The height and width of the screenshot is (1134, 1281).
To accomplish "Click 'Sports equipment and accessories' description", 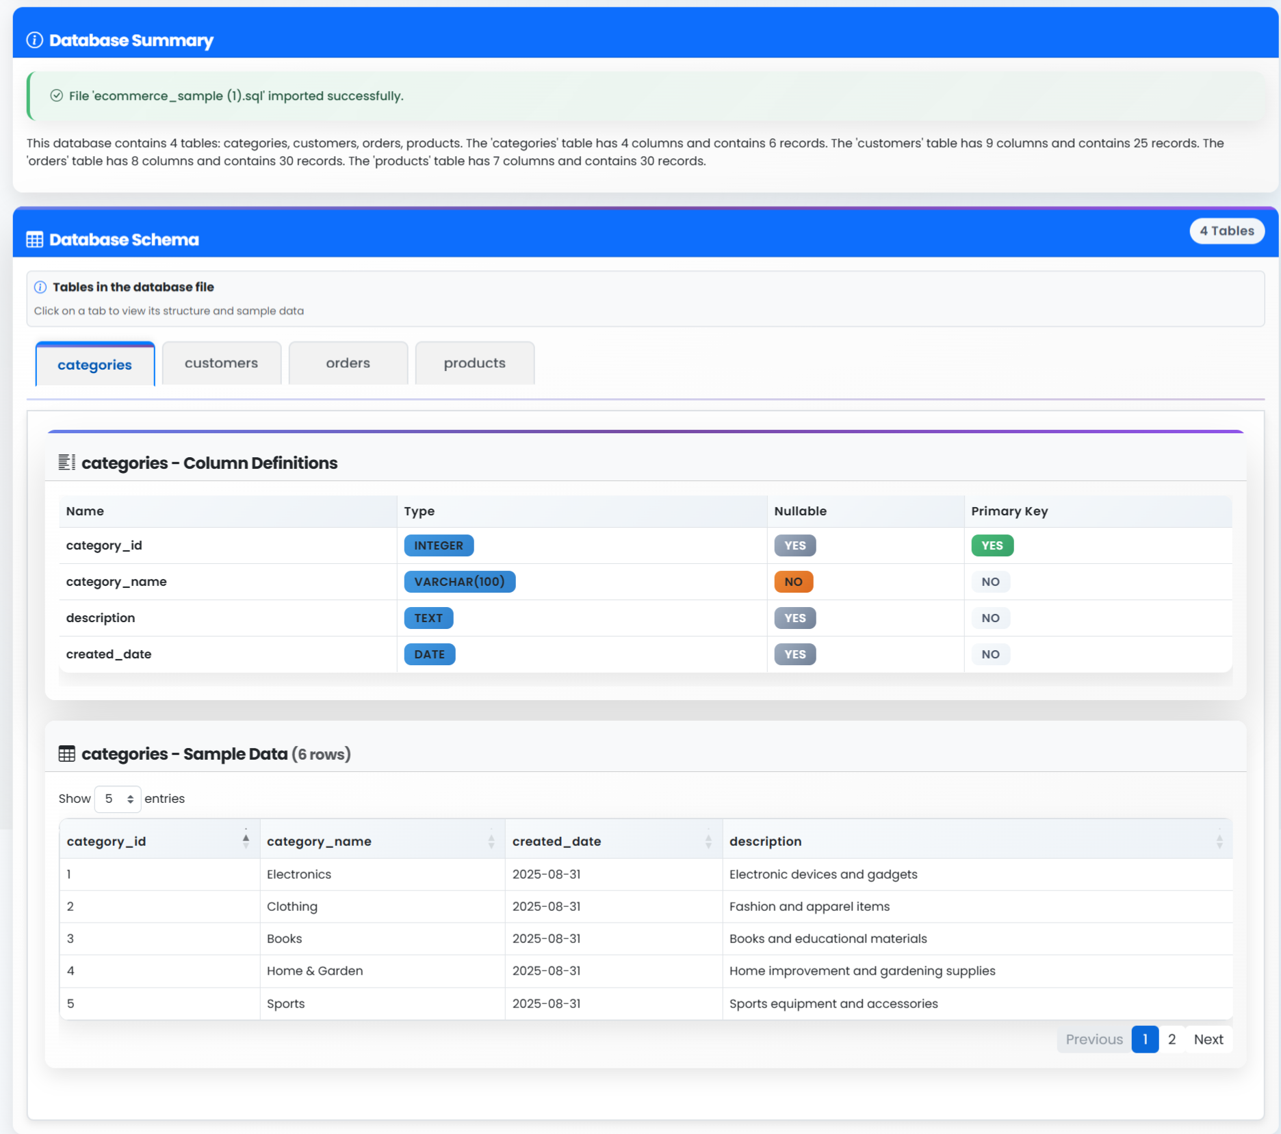I will 833,1003.
